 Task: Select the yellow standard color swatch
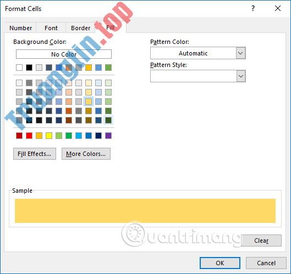click(49, 136)
